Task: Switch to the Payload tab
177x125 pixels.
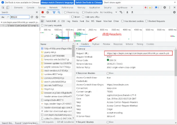Action: pyautogui.click(x=96, y=44)
